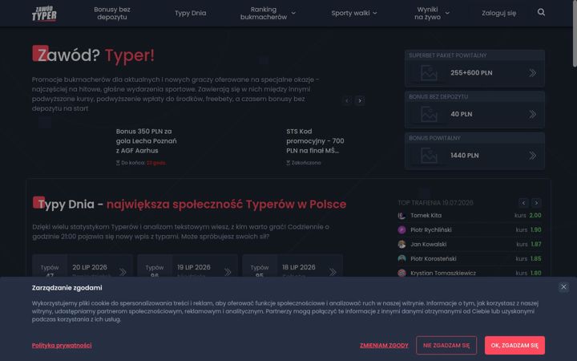
Task: Click image placeholder in Bonus powitalny card
Action: (429, 156)
